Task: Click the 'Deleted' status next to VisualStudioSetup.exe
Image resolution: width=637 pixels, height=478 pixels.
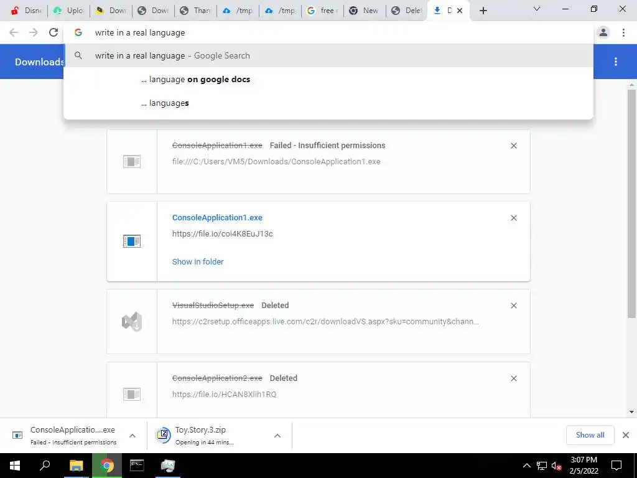Action: (275, 305)
